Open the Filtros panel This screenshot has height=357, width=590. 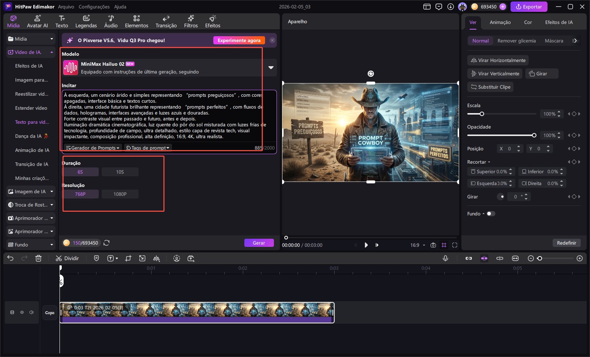pos(191,21)
